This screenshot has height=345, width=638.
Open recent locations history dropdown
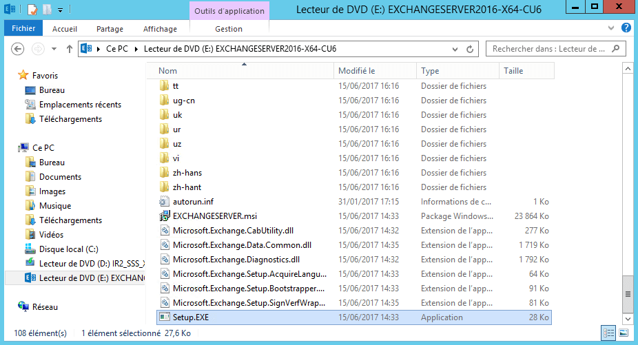[54, 49]
